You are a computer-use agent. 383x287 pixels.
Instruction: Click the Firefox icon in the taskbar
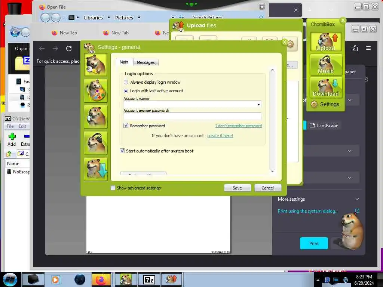(101, 280)
